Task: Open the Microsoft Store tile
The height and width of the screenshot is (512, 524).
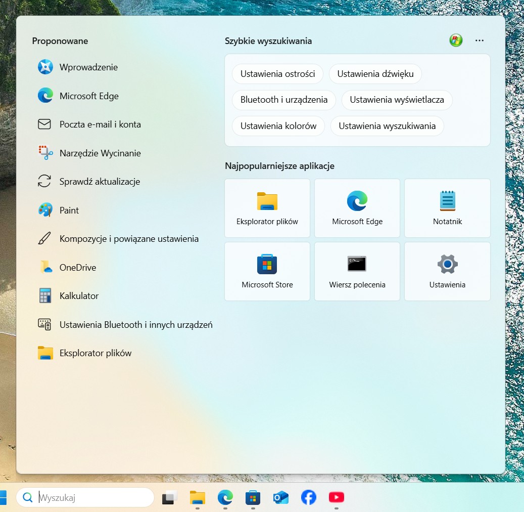Action: (x=267, y=271)
